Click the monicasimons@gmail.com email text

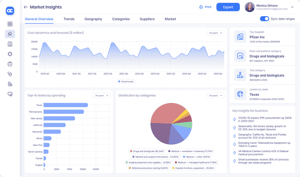272,9
